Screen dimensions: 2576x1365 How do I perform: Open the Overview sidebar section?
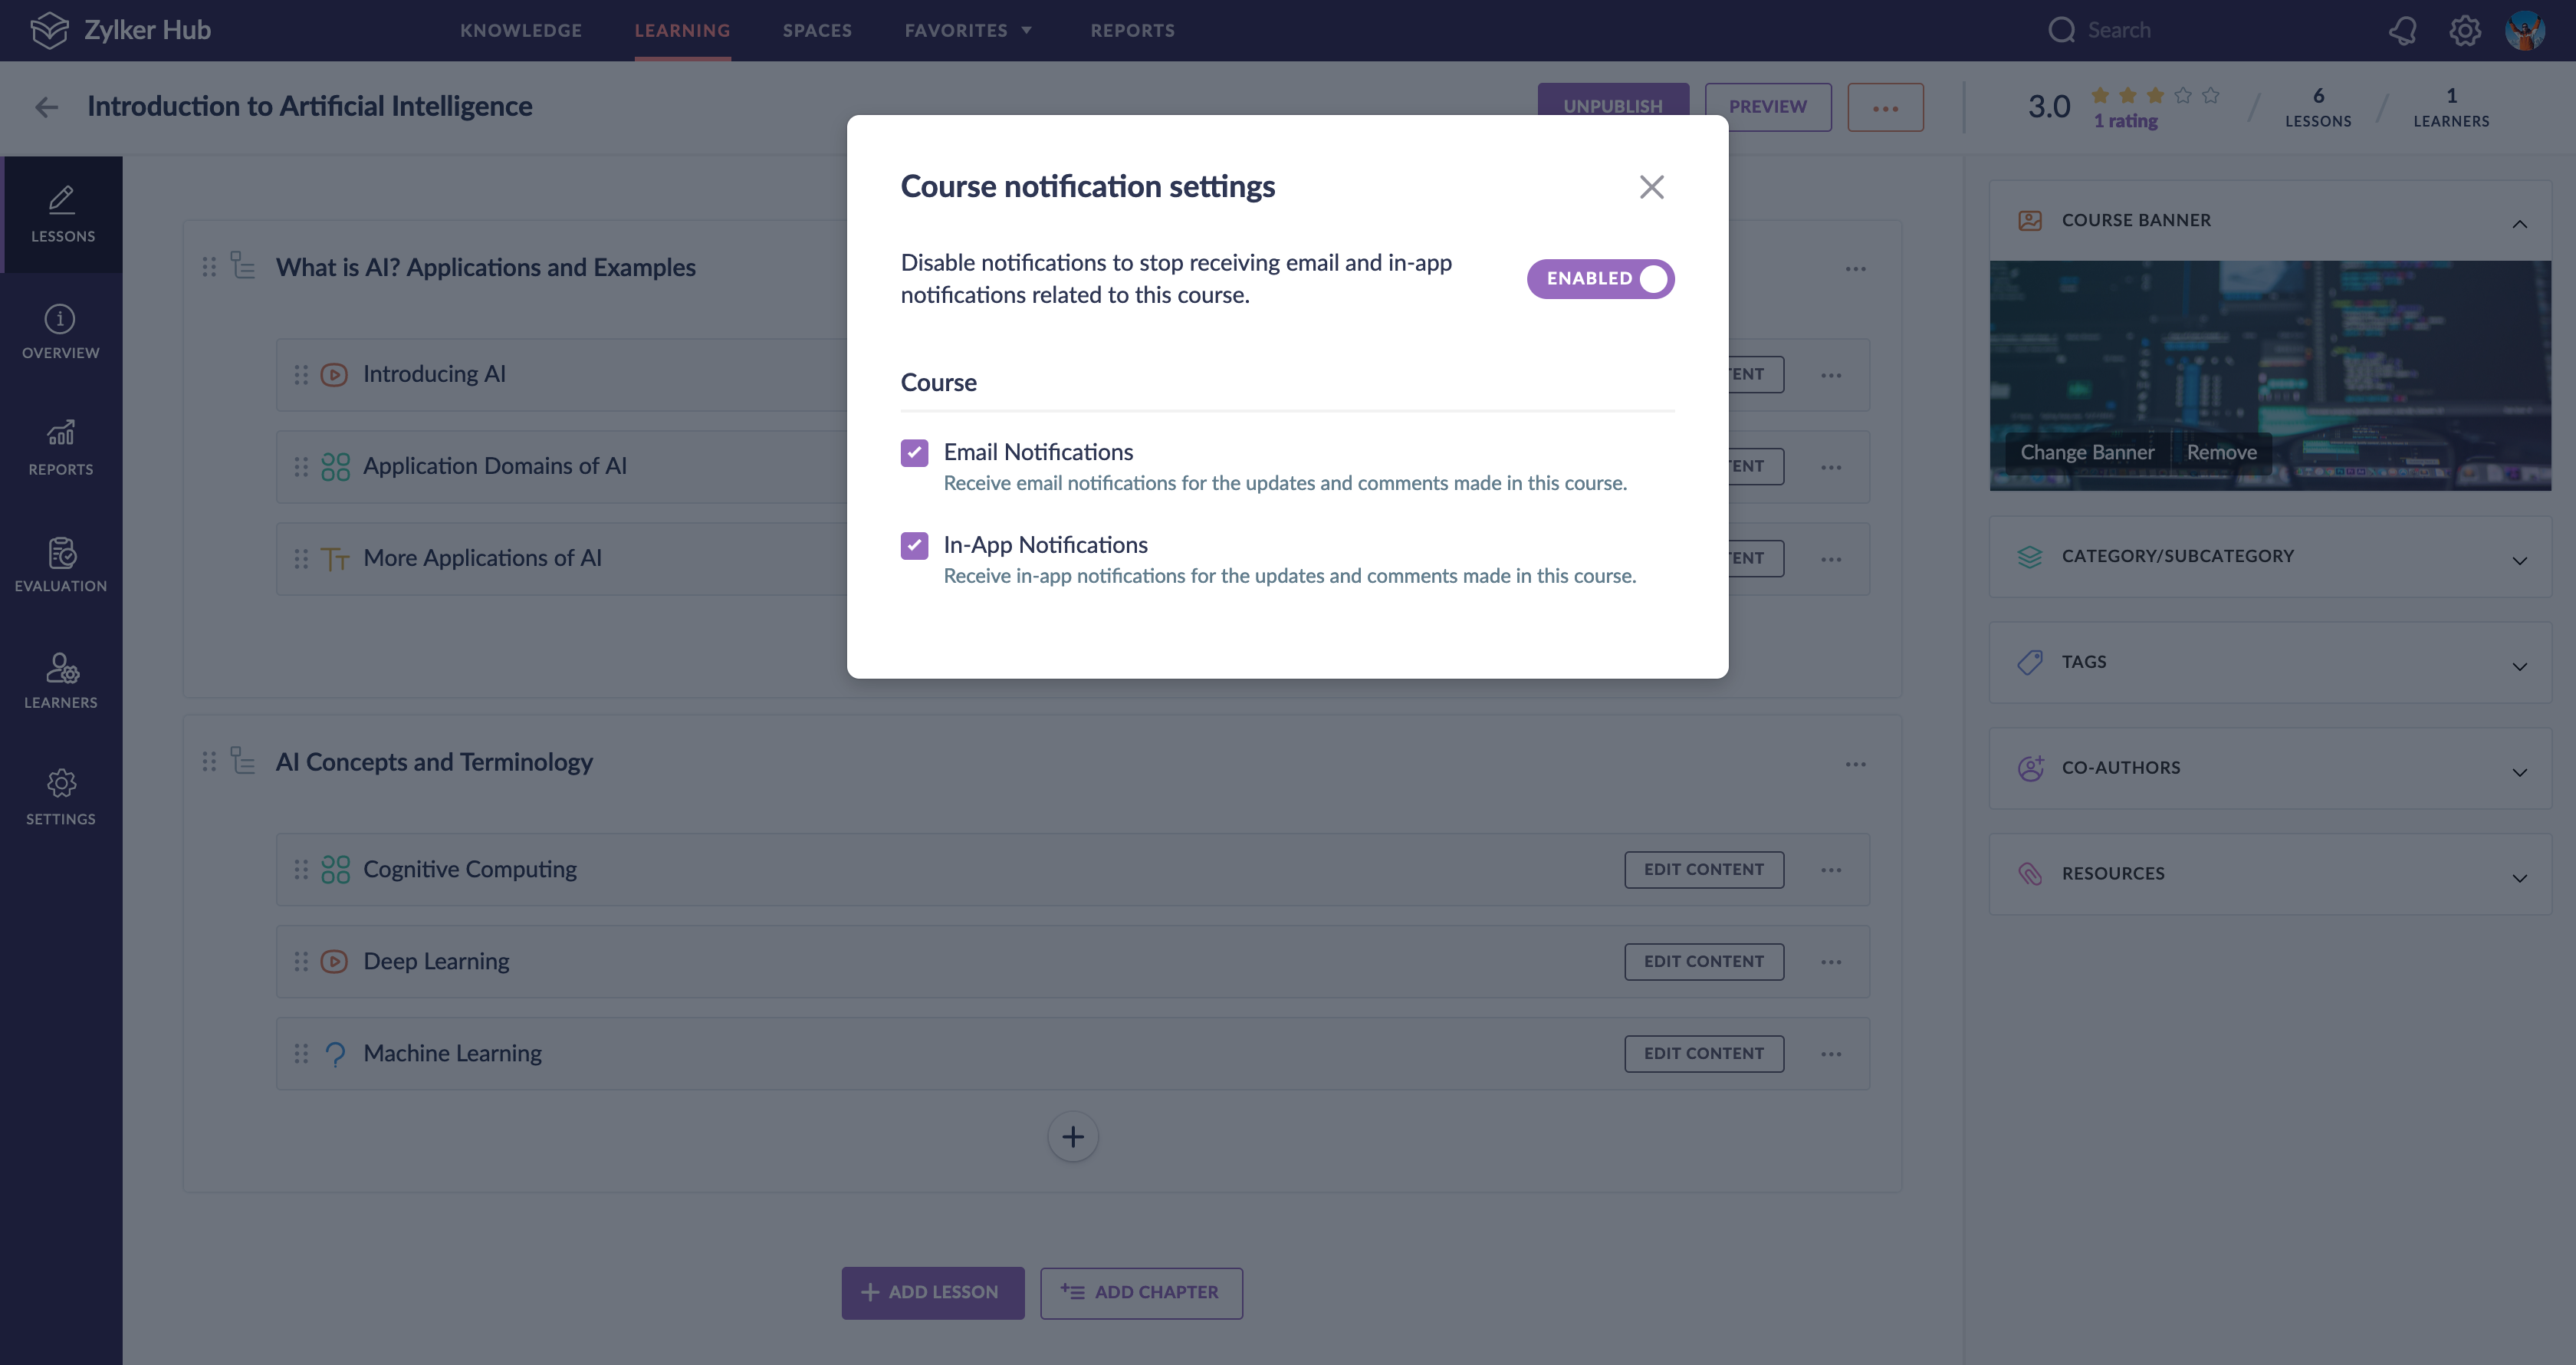tap(60, 331)
